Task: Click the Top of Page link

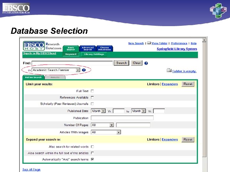Action: tap(31, 169)
